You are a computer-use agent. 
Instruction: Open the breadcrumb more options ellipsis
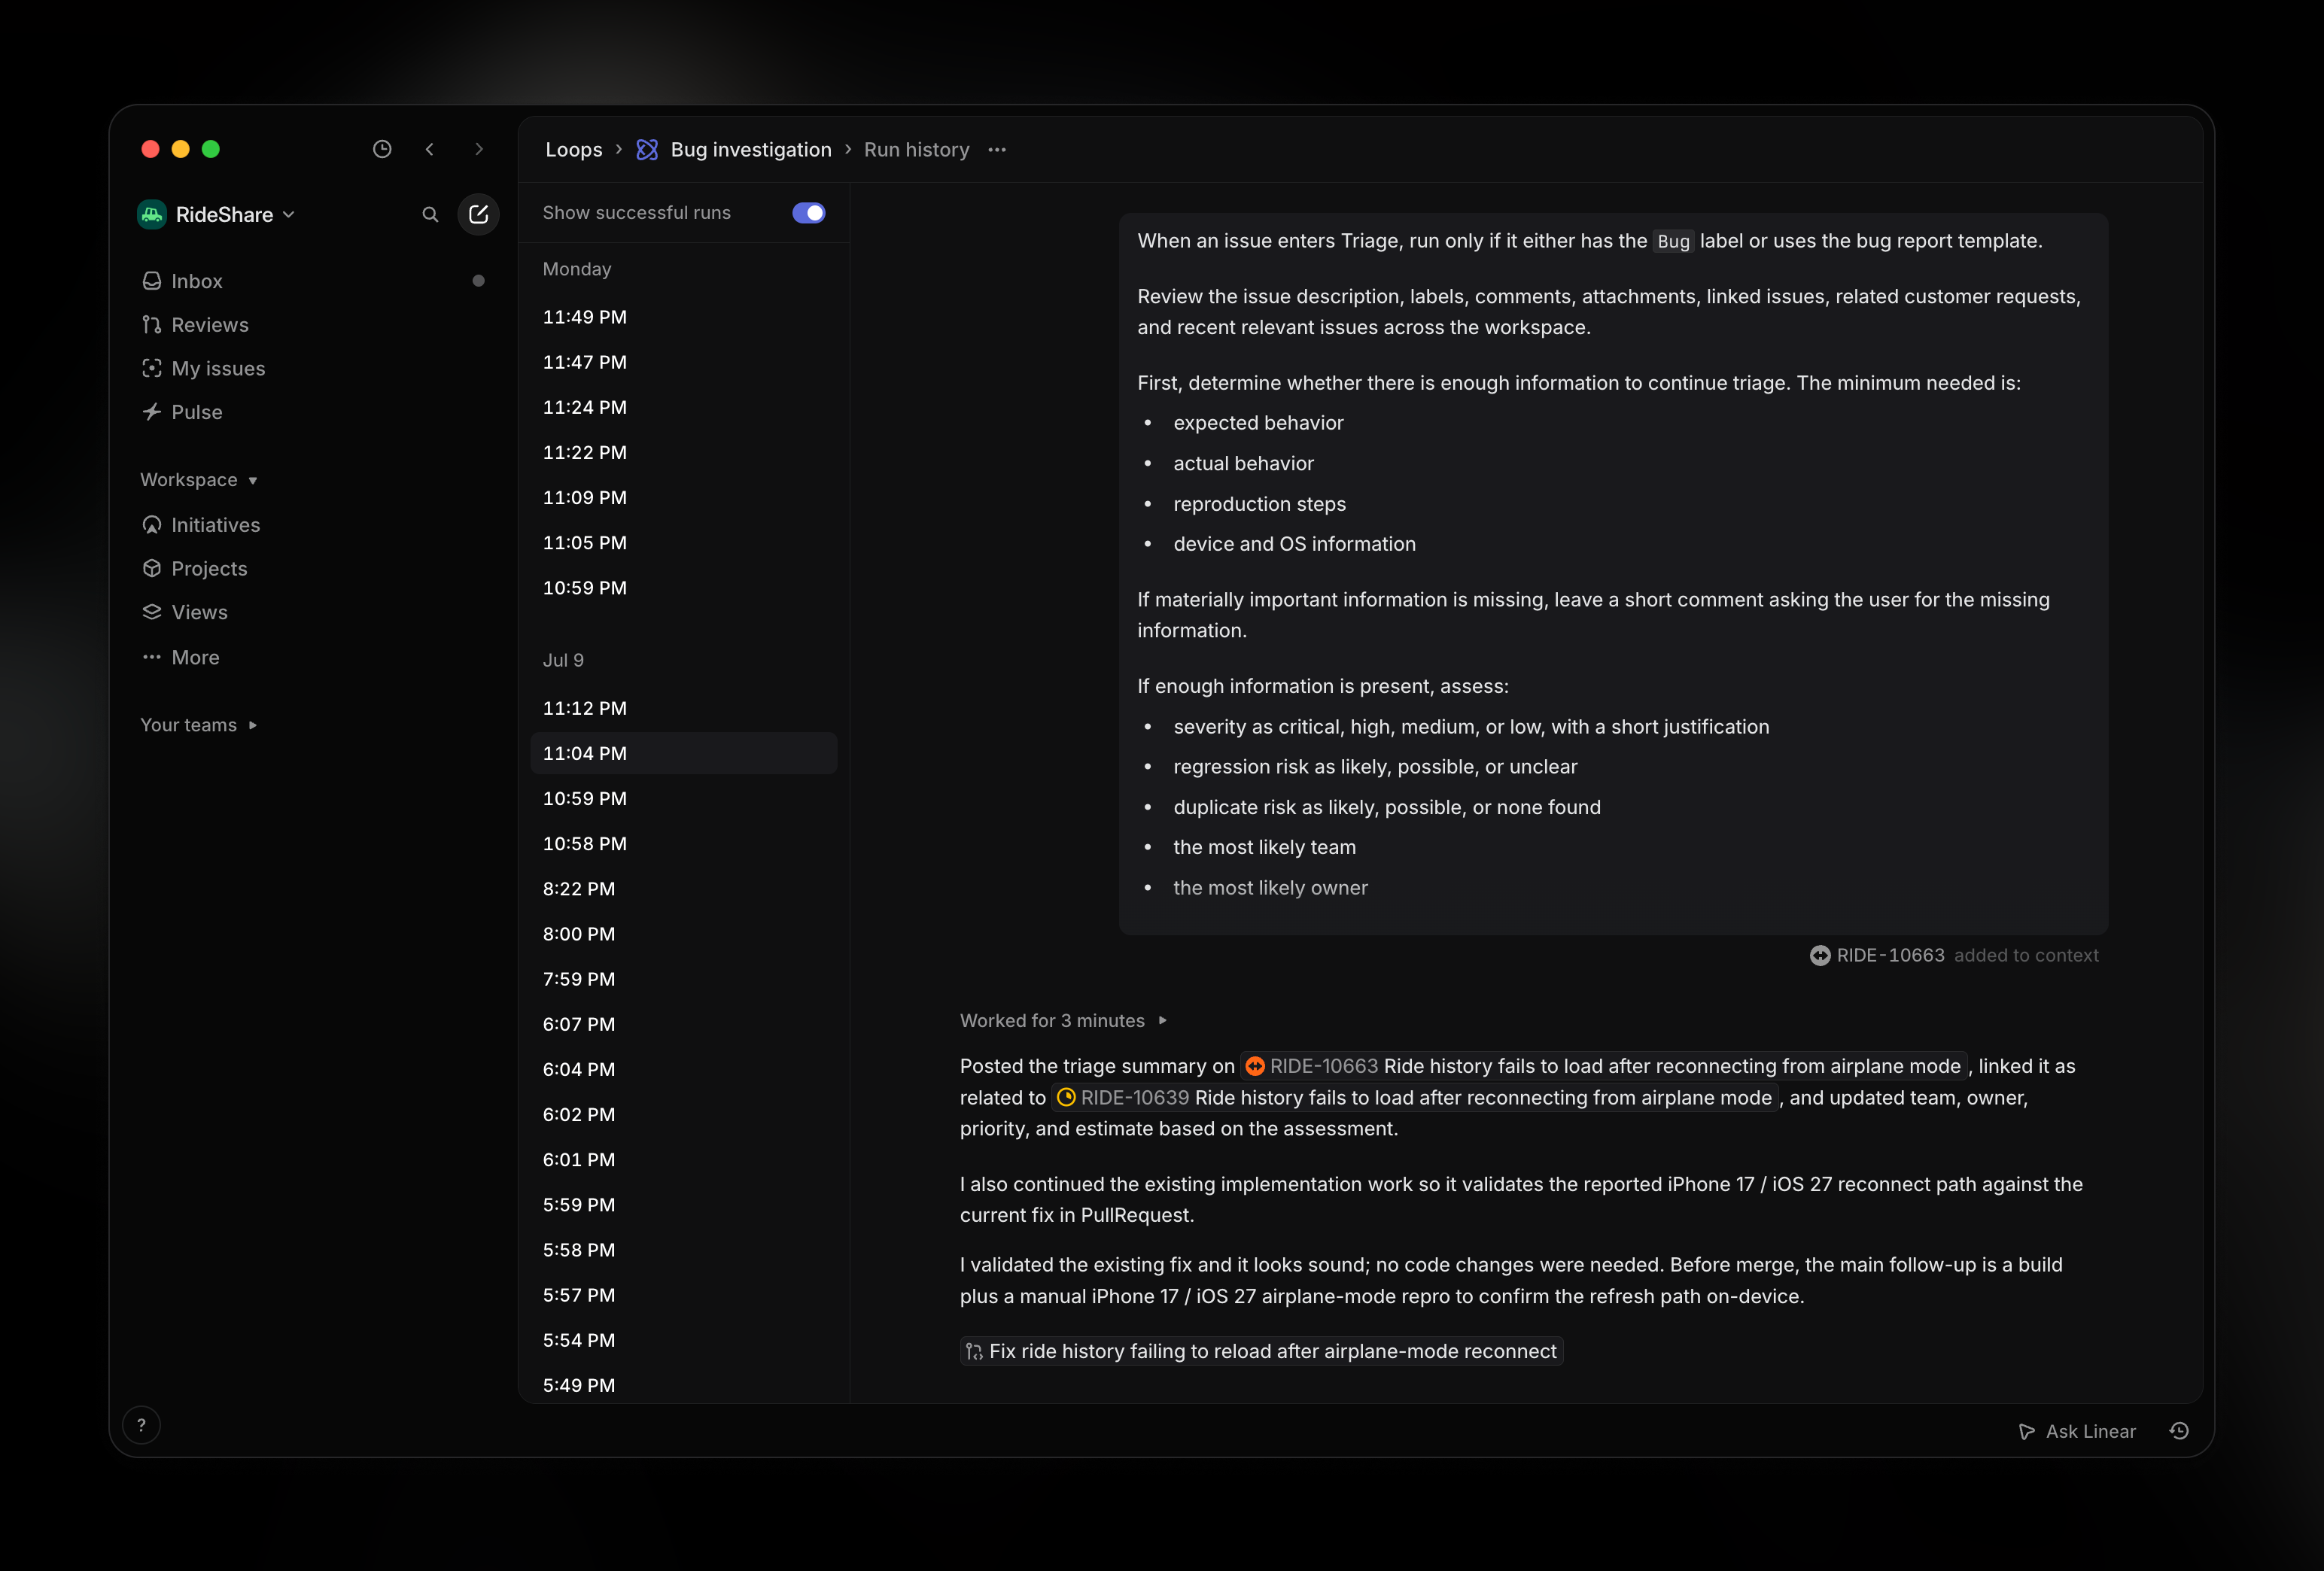tap(997, 149)
